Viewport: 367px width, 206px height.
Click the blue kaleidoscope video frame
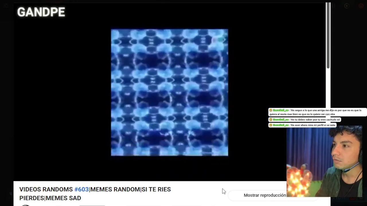coord(169,92)
